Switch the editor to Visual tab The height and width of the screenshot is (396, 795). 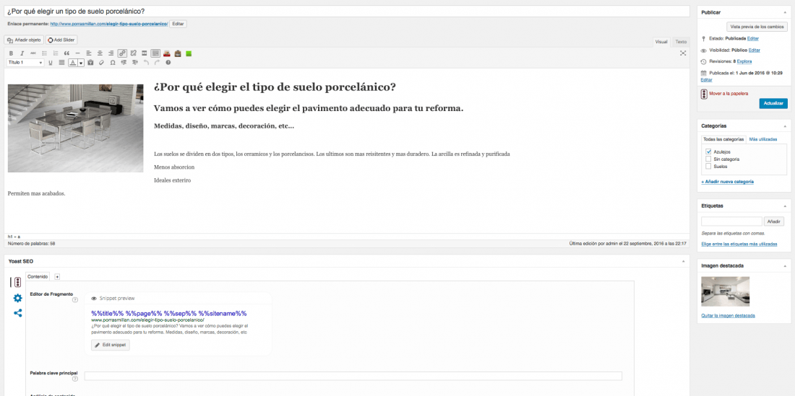coord(661,42)
